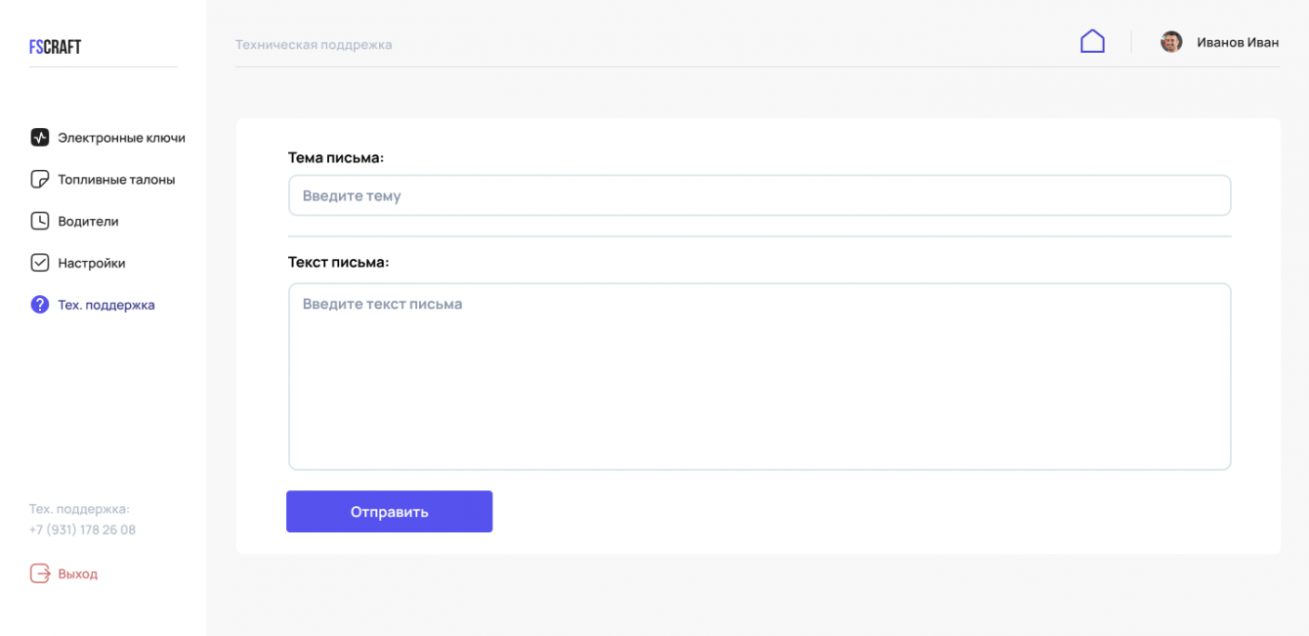The height and width of the screenshot is (636, 1309).
Task: Open the Топливные талоны section
Action: (116, 180)
